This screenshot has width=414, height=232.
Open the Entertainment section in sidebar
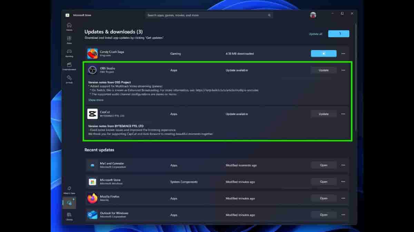click(69, 66)
